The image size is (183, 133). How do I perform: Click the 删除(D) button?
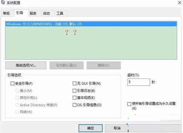(103, 65)
